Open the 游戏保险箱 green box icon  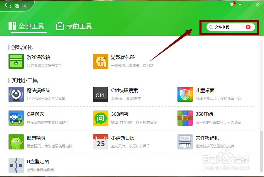(16, 61)
